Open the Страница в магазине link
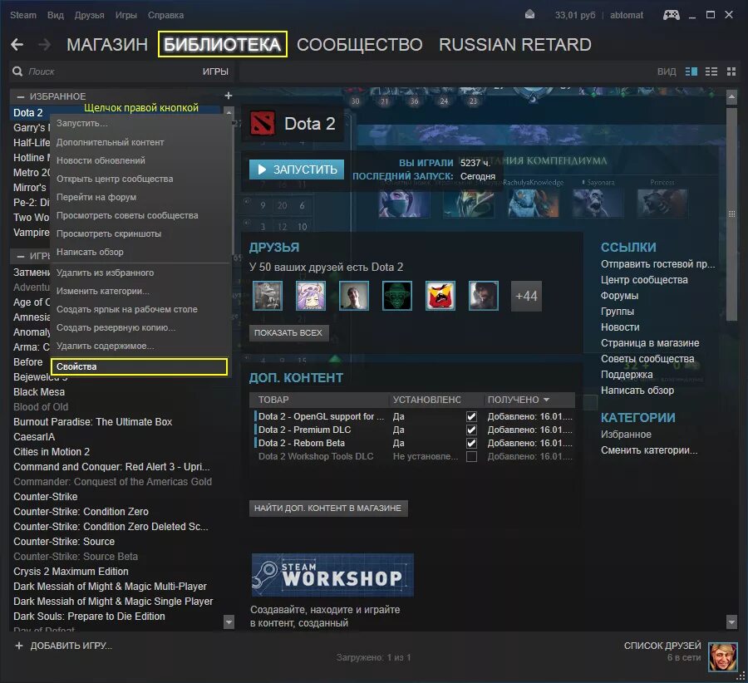This screenshot has height=683, width=748. tap(650, 343)
